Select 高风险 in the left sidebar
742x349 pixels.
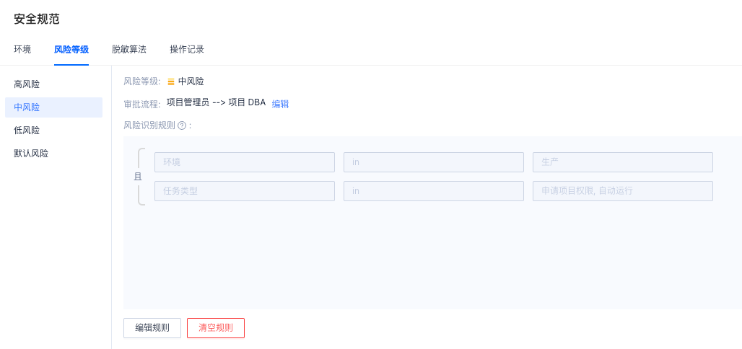click(x=27, y=84)
